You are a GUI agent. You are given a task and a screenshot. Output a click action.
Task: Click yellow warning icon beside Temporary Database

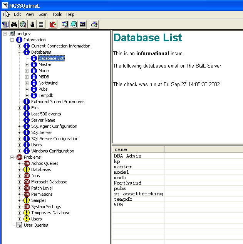(x=27, y=213)
